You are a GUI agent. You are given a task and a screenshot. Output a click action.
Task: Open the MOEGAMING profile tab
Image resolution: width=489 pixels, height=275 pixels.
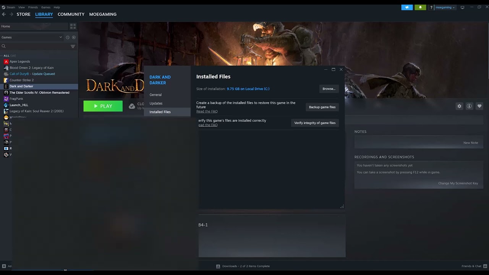(x=103, y=14)
